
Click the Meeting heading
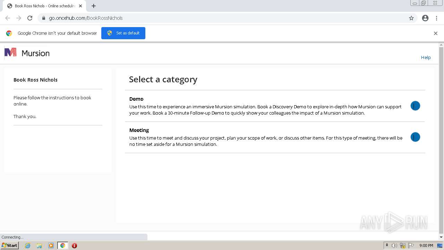139,130
